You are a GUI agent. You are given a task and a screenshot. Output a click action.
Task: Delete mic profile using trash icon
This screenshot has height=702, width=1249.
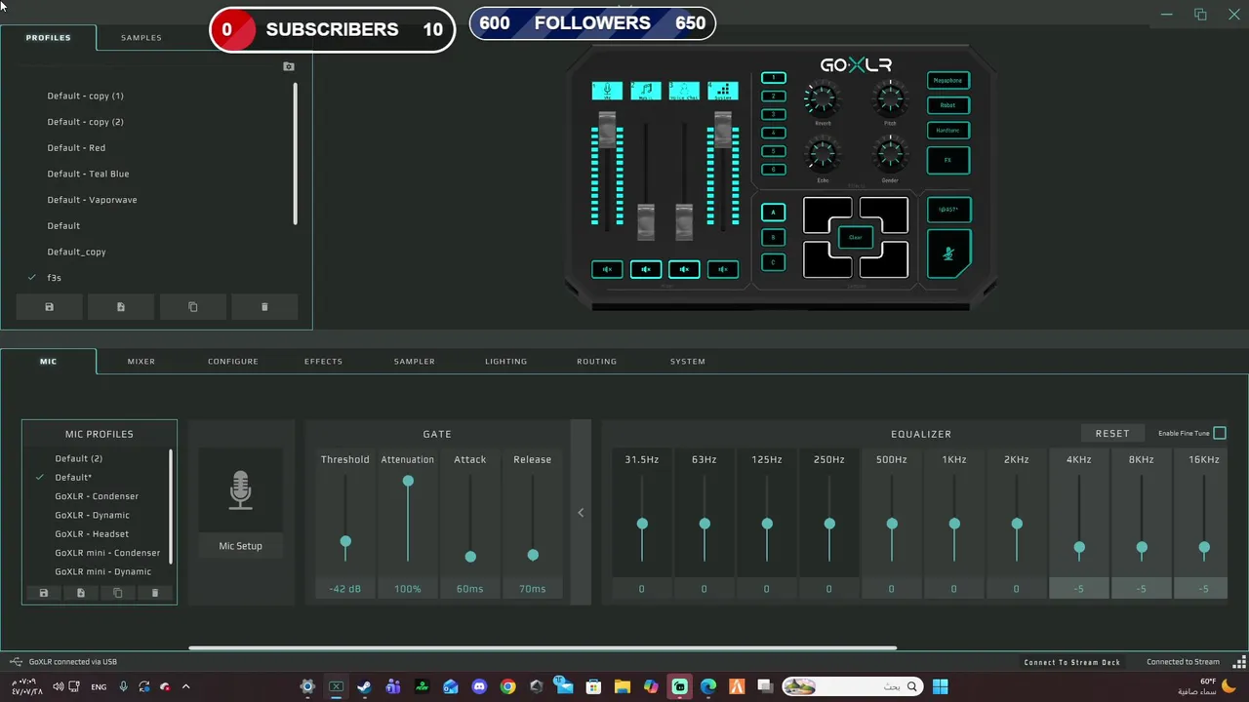(154, 593)
